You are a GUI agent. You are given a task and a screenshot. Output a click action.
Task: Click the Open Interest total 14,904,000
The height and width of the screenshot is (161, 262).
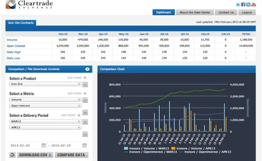[x=246, y=46]
